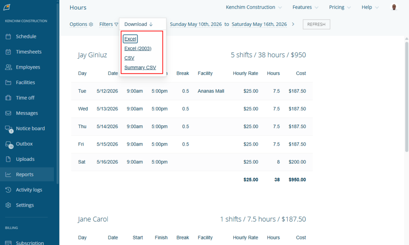Expand the Features dropdown
Viewport: 409px width, 245px height.
[x=305, y=7]
